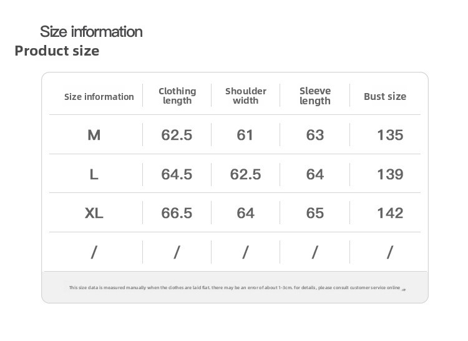The height and width of the screenshot is (341, 468).
Task: Click clothing length value 66.5
Action: 177,213
